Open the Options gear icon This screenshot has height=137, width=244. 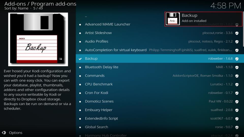click(4, 133)
